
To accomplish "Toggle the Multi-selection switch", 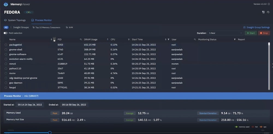I will pyautogui.click(x=5, y=33).
